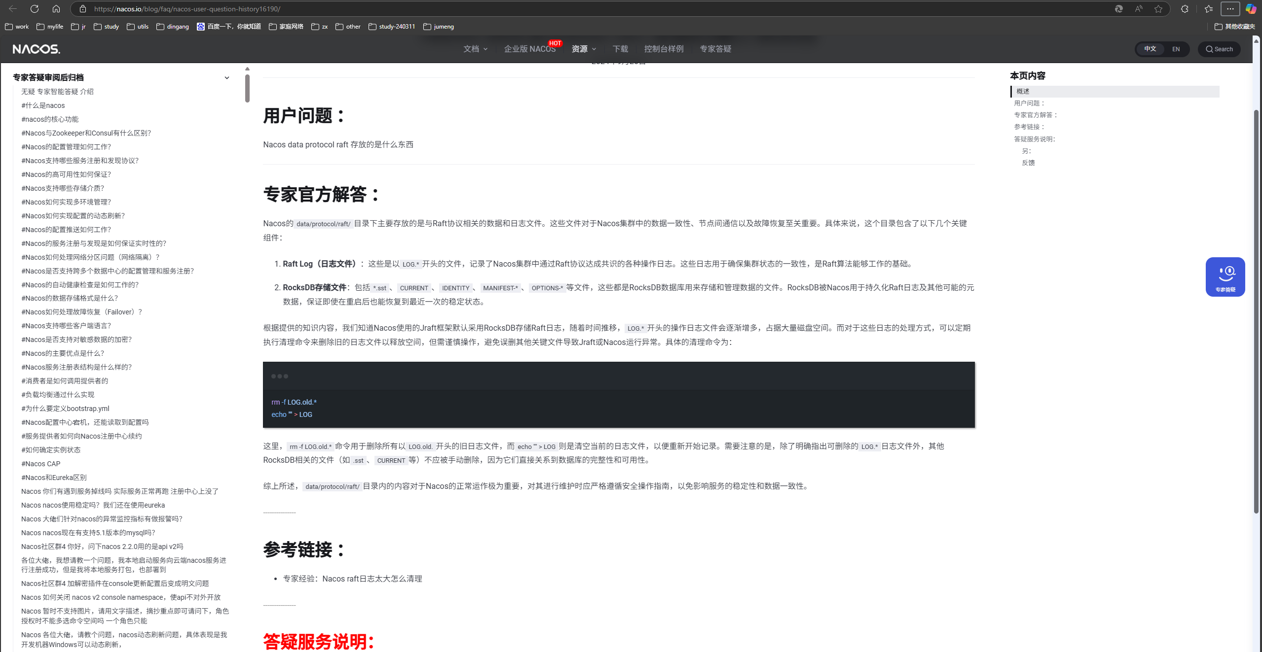Click the browser refresh icon

click(x=35, y=9)
